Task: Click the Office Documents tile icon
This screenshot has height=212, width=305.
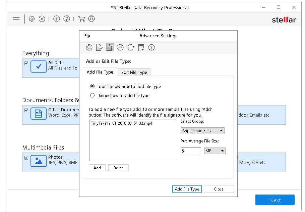Action: (x=39, y=114)
